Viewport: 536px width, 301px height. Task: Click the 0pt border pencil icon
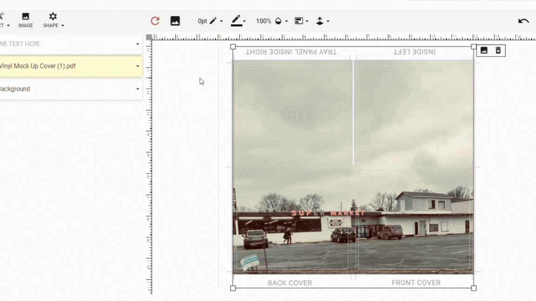tap(213, 21)
